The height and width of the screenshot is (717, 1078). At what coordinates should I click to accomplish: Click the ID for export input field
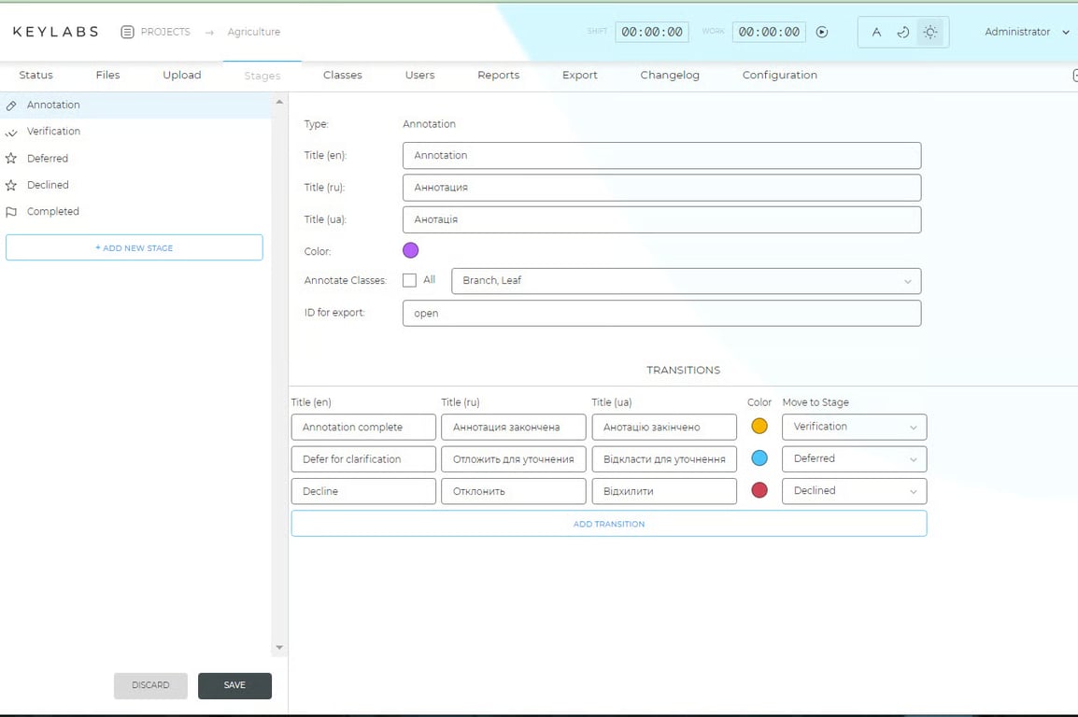[661, 314]
